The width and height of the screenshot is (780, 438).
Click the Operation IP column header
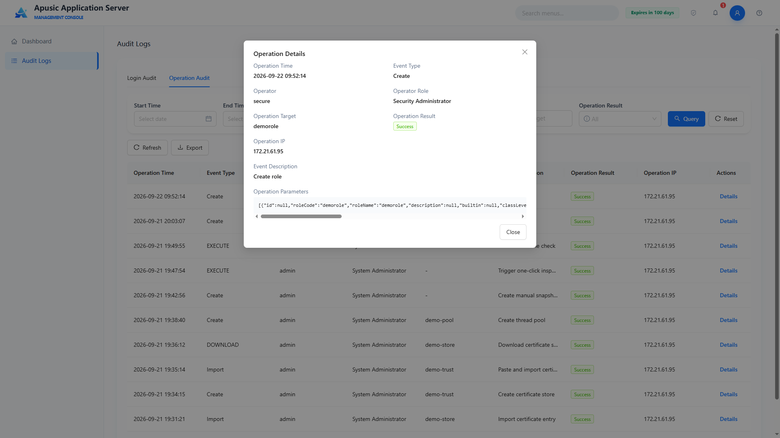coord(660,173)
